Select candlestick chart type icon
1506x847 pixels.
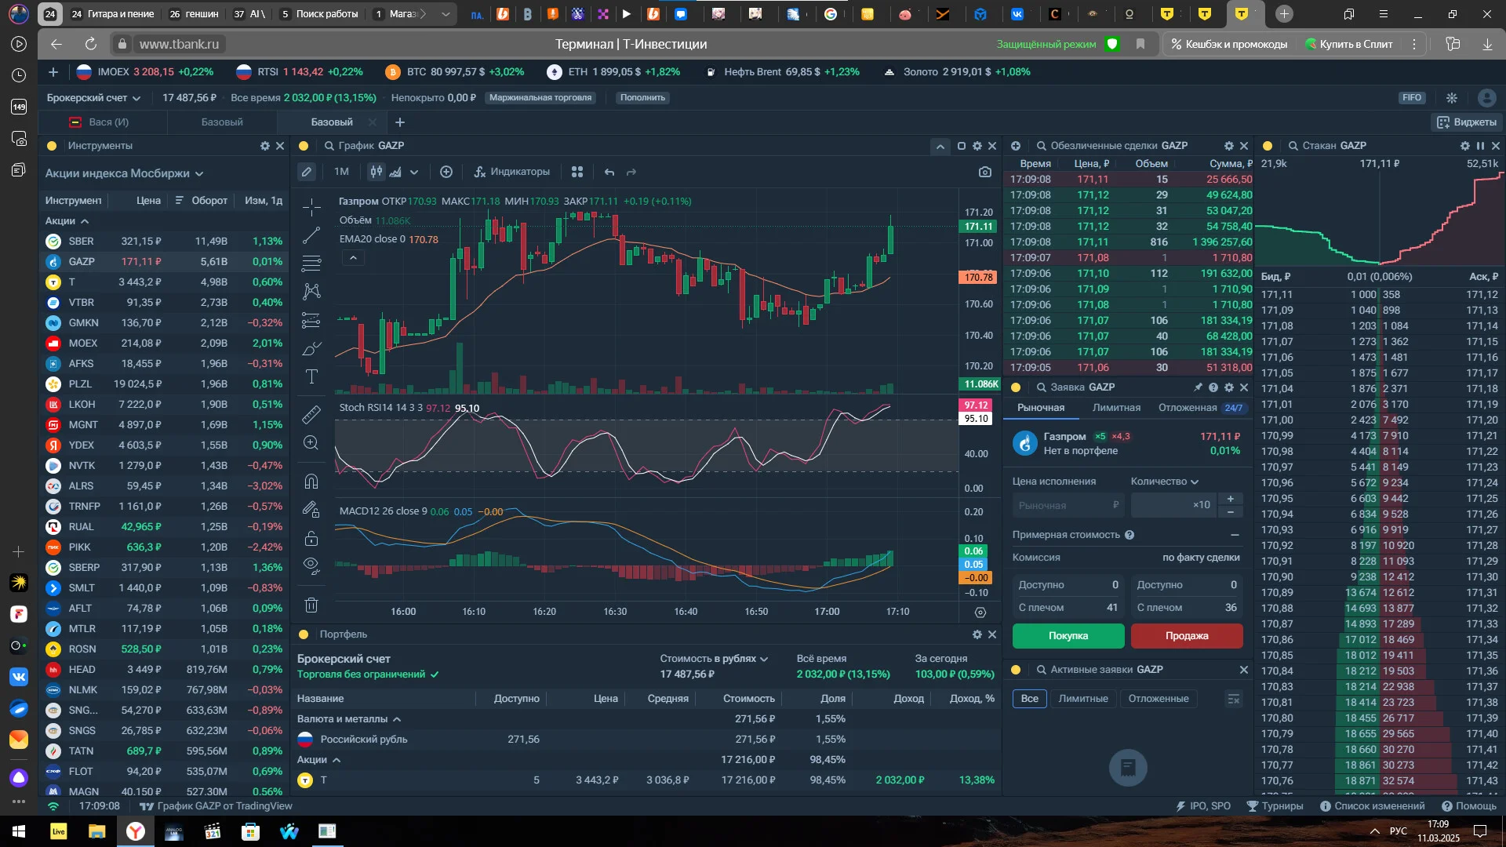(376, 172)
